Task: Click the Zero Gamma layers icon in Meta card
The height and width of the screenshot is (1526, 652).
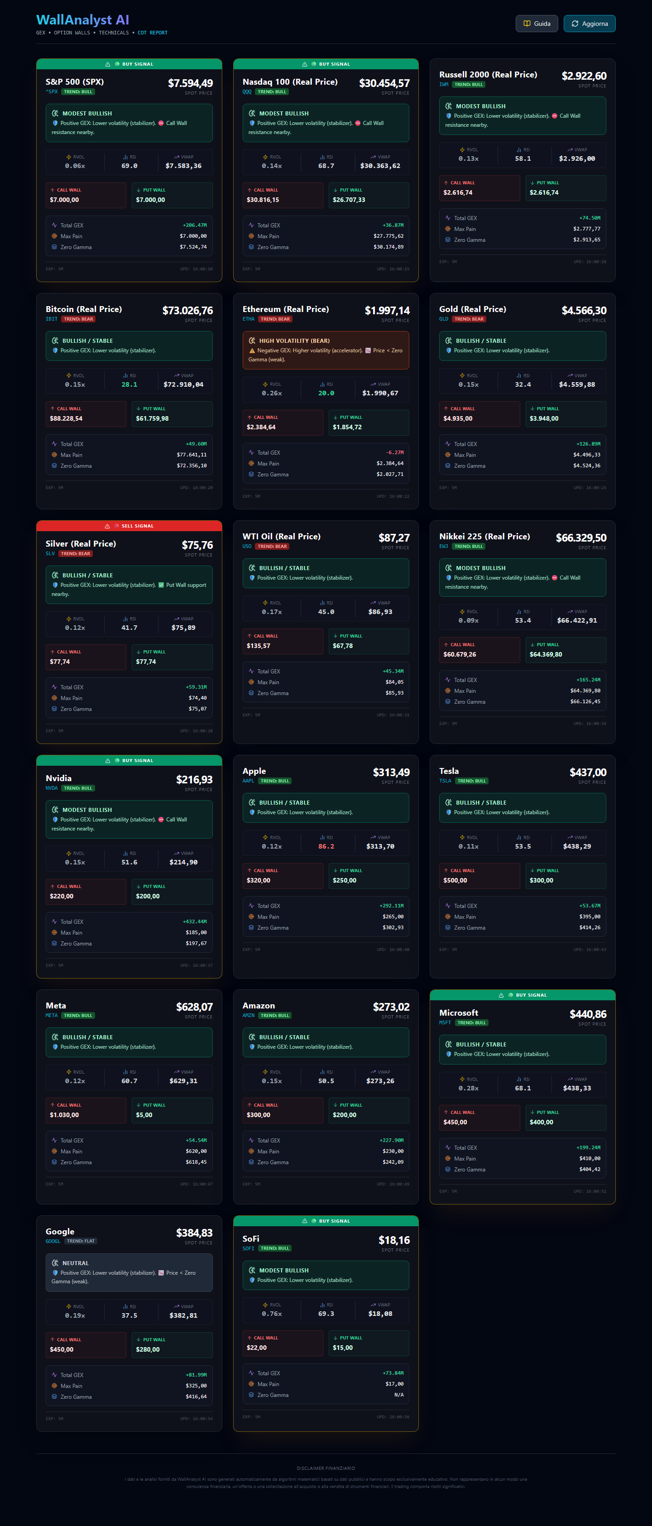Action: click(54, 1162)
